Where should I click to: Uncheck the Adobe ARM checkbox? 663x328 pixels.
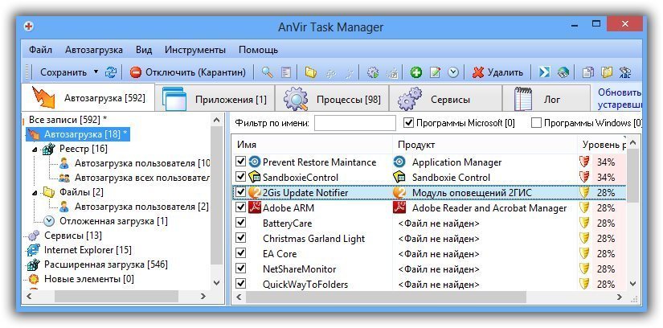click(x=240, y=207)
